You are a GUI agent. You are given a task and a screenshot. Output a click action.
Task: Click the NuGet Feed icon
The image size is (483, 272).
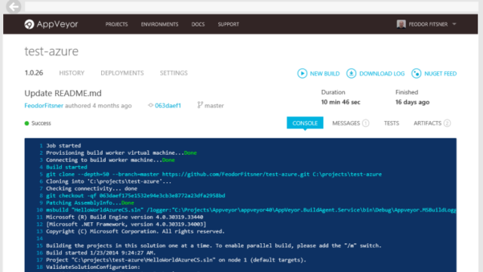(416, 73)
